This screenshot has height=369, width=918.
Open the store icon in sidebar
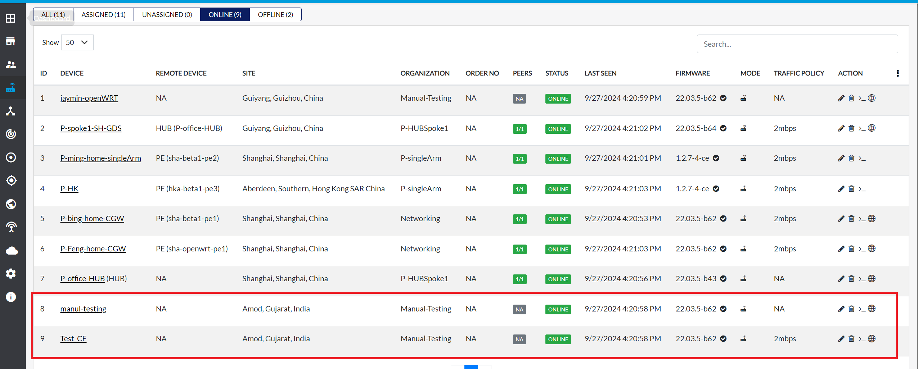click(x=11, y=41)
